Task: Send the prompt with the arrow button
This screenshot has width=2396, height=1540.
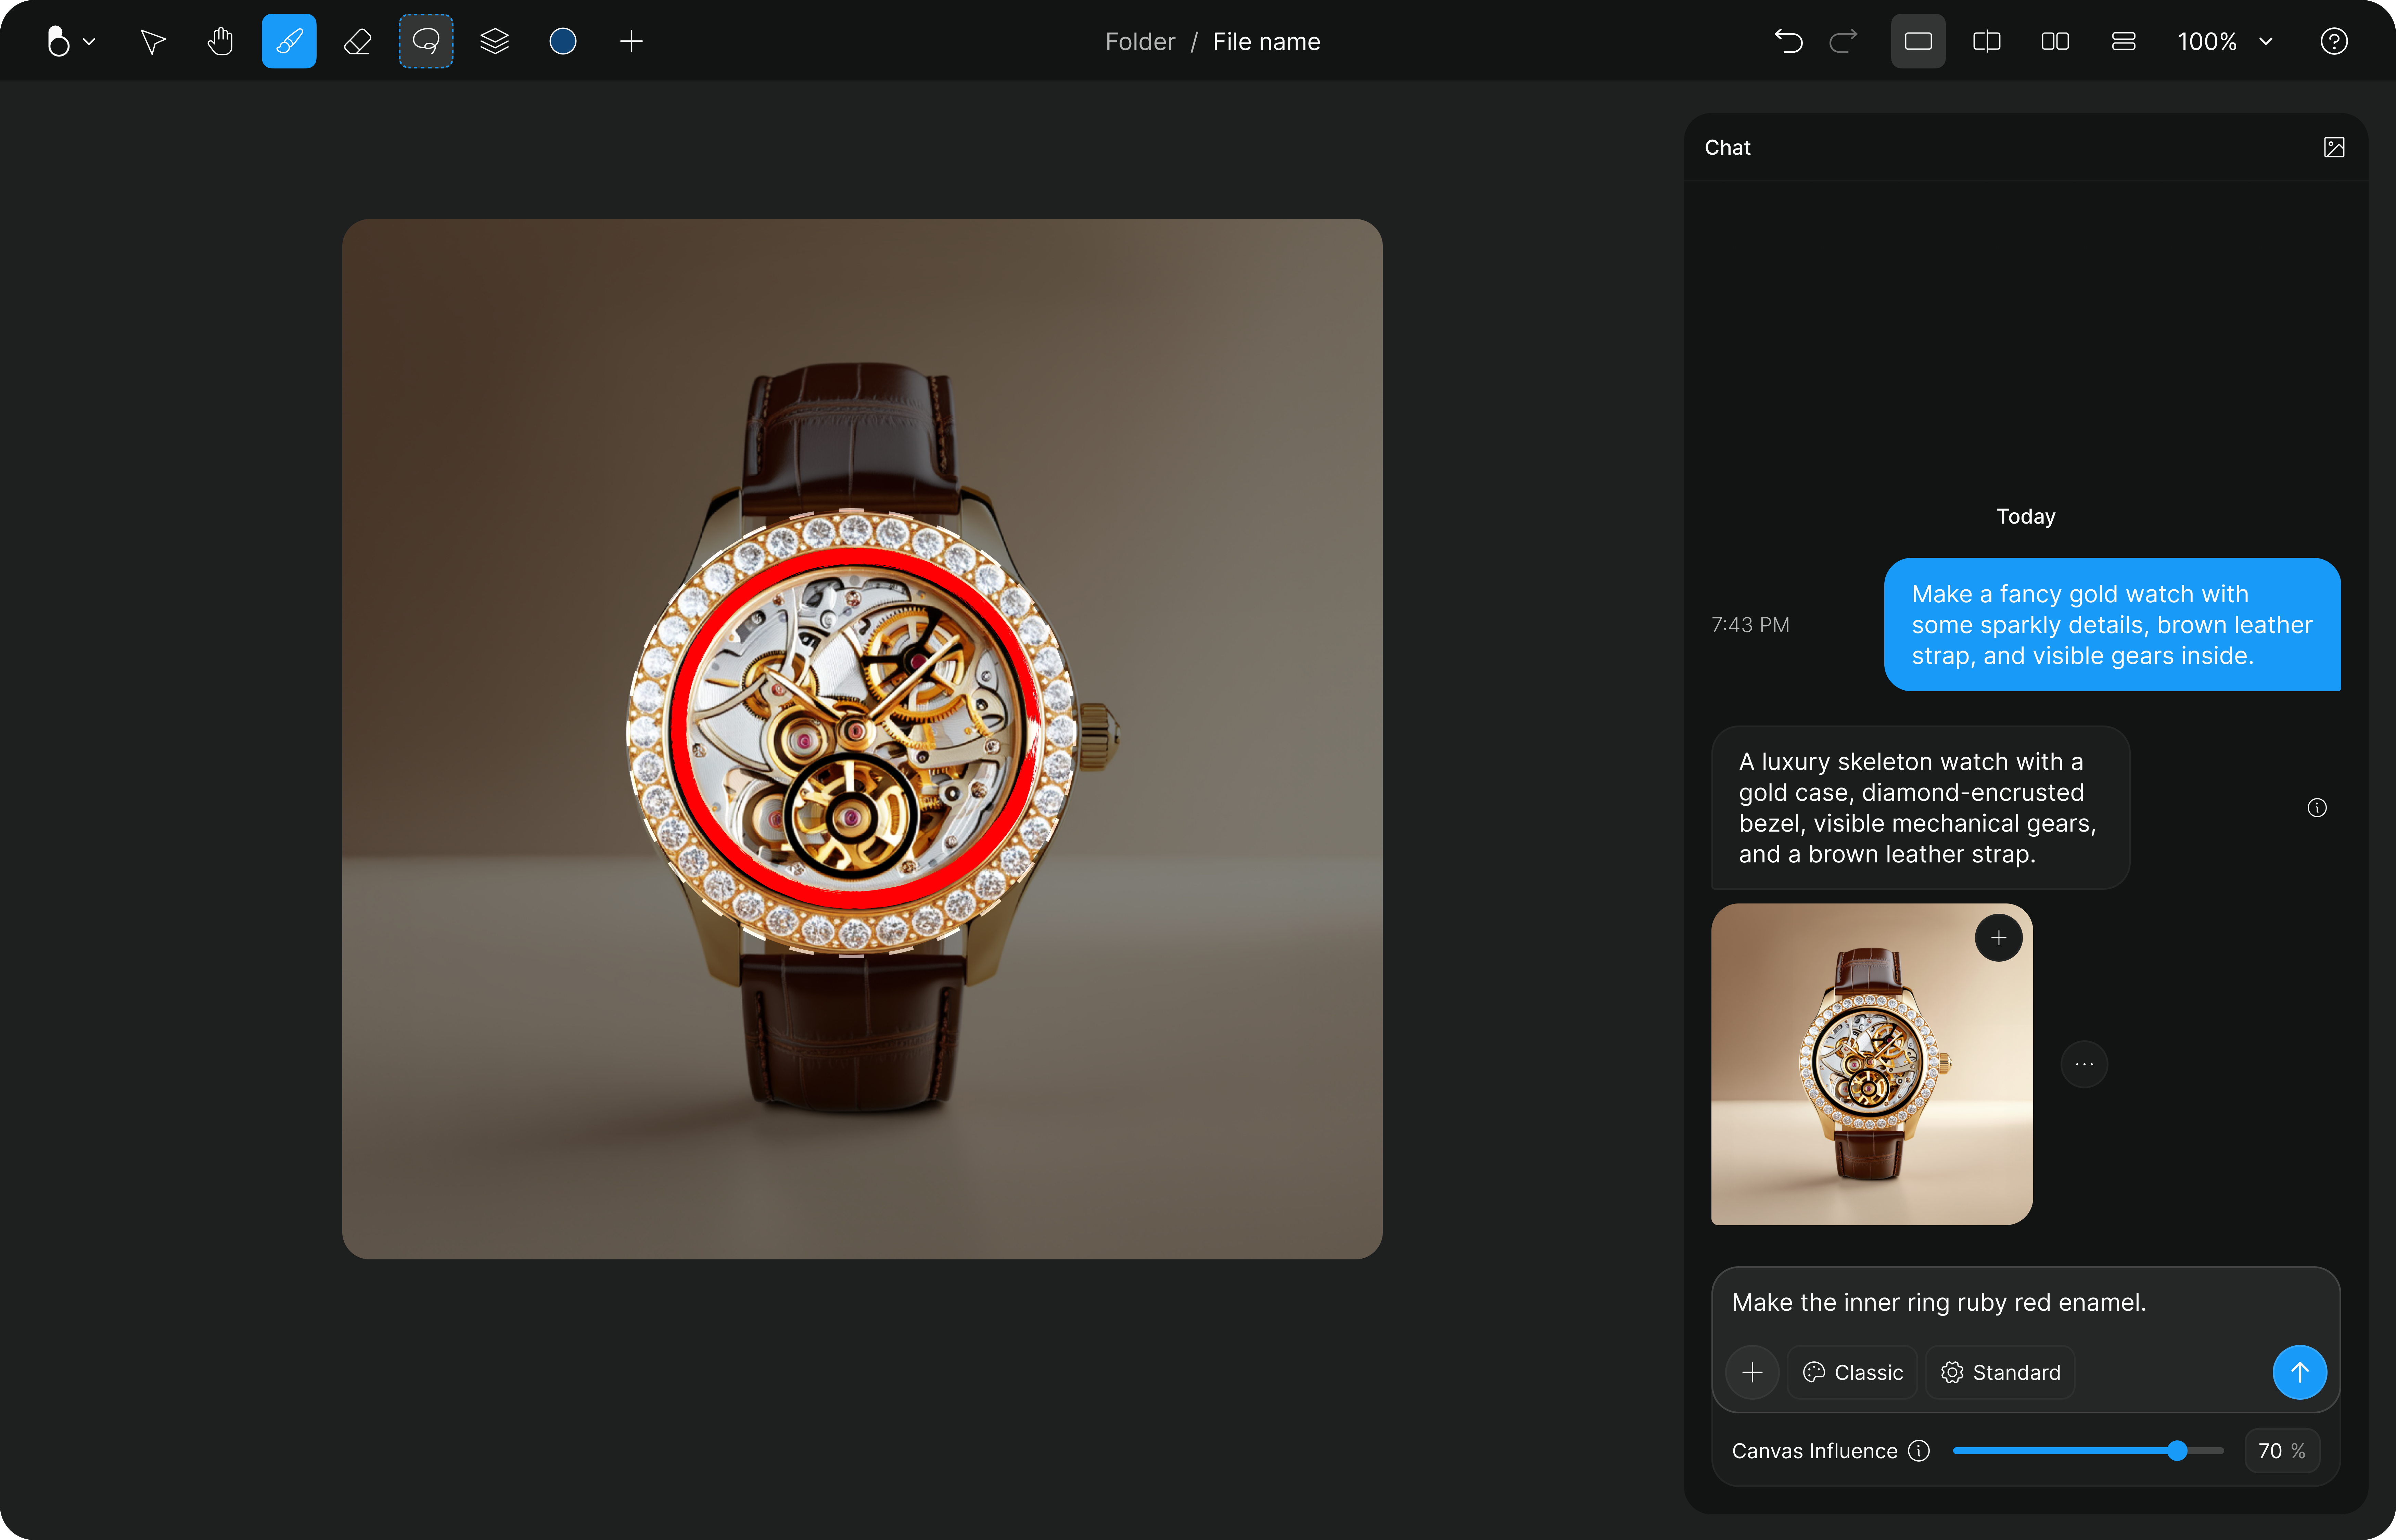Action: (x=2300, y=1372)
